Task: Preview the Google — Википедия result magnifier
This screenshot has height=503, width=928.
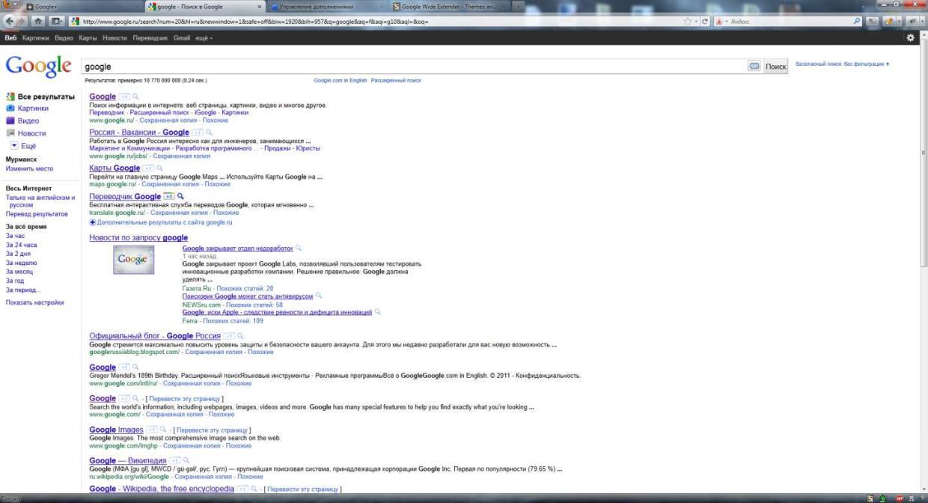Action: coord(186,460)
